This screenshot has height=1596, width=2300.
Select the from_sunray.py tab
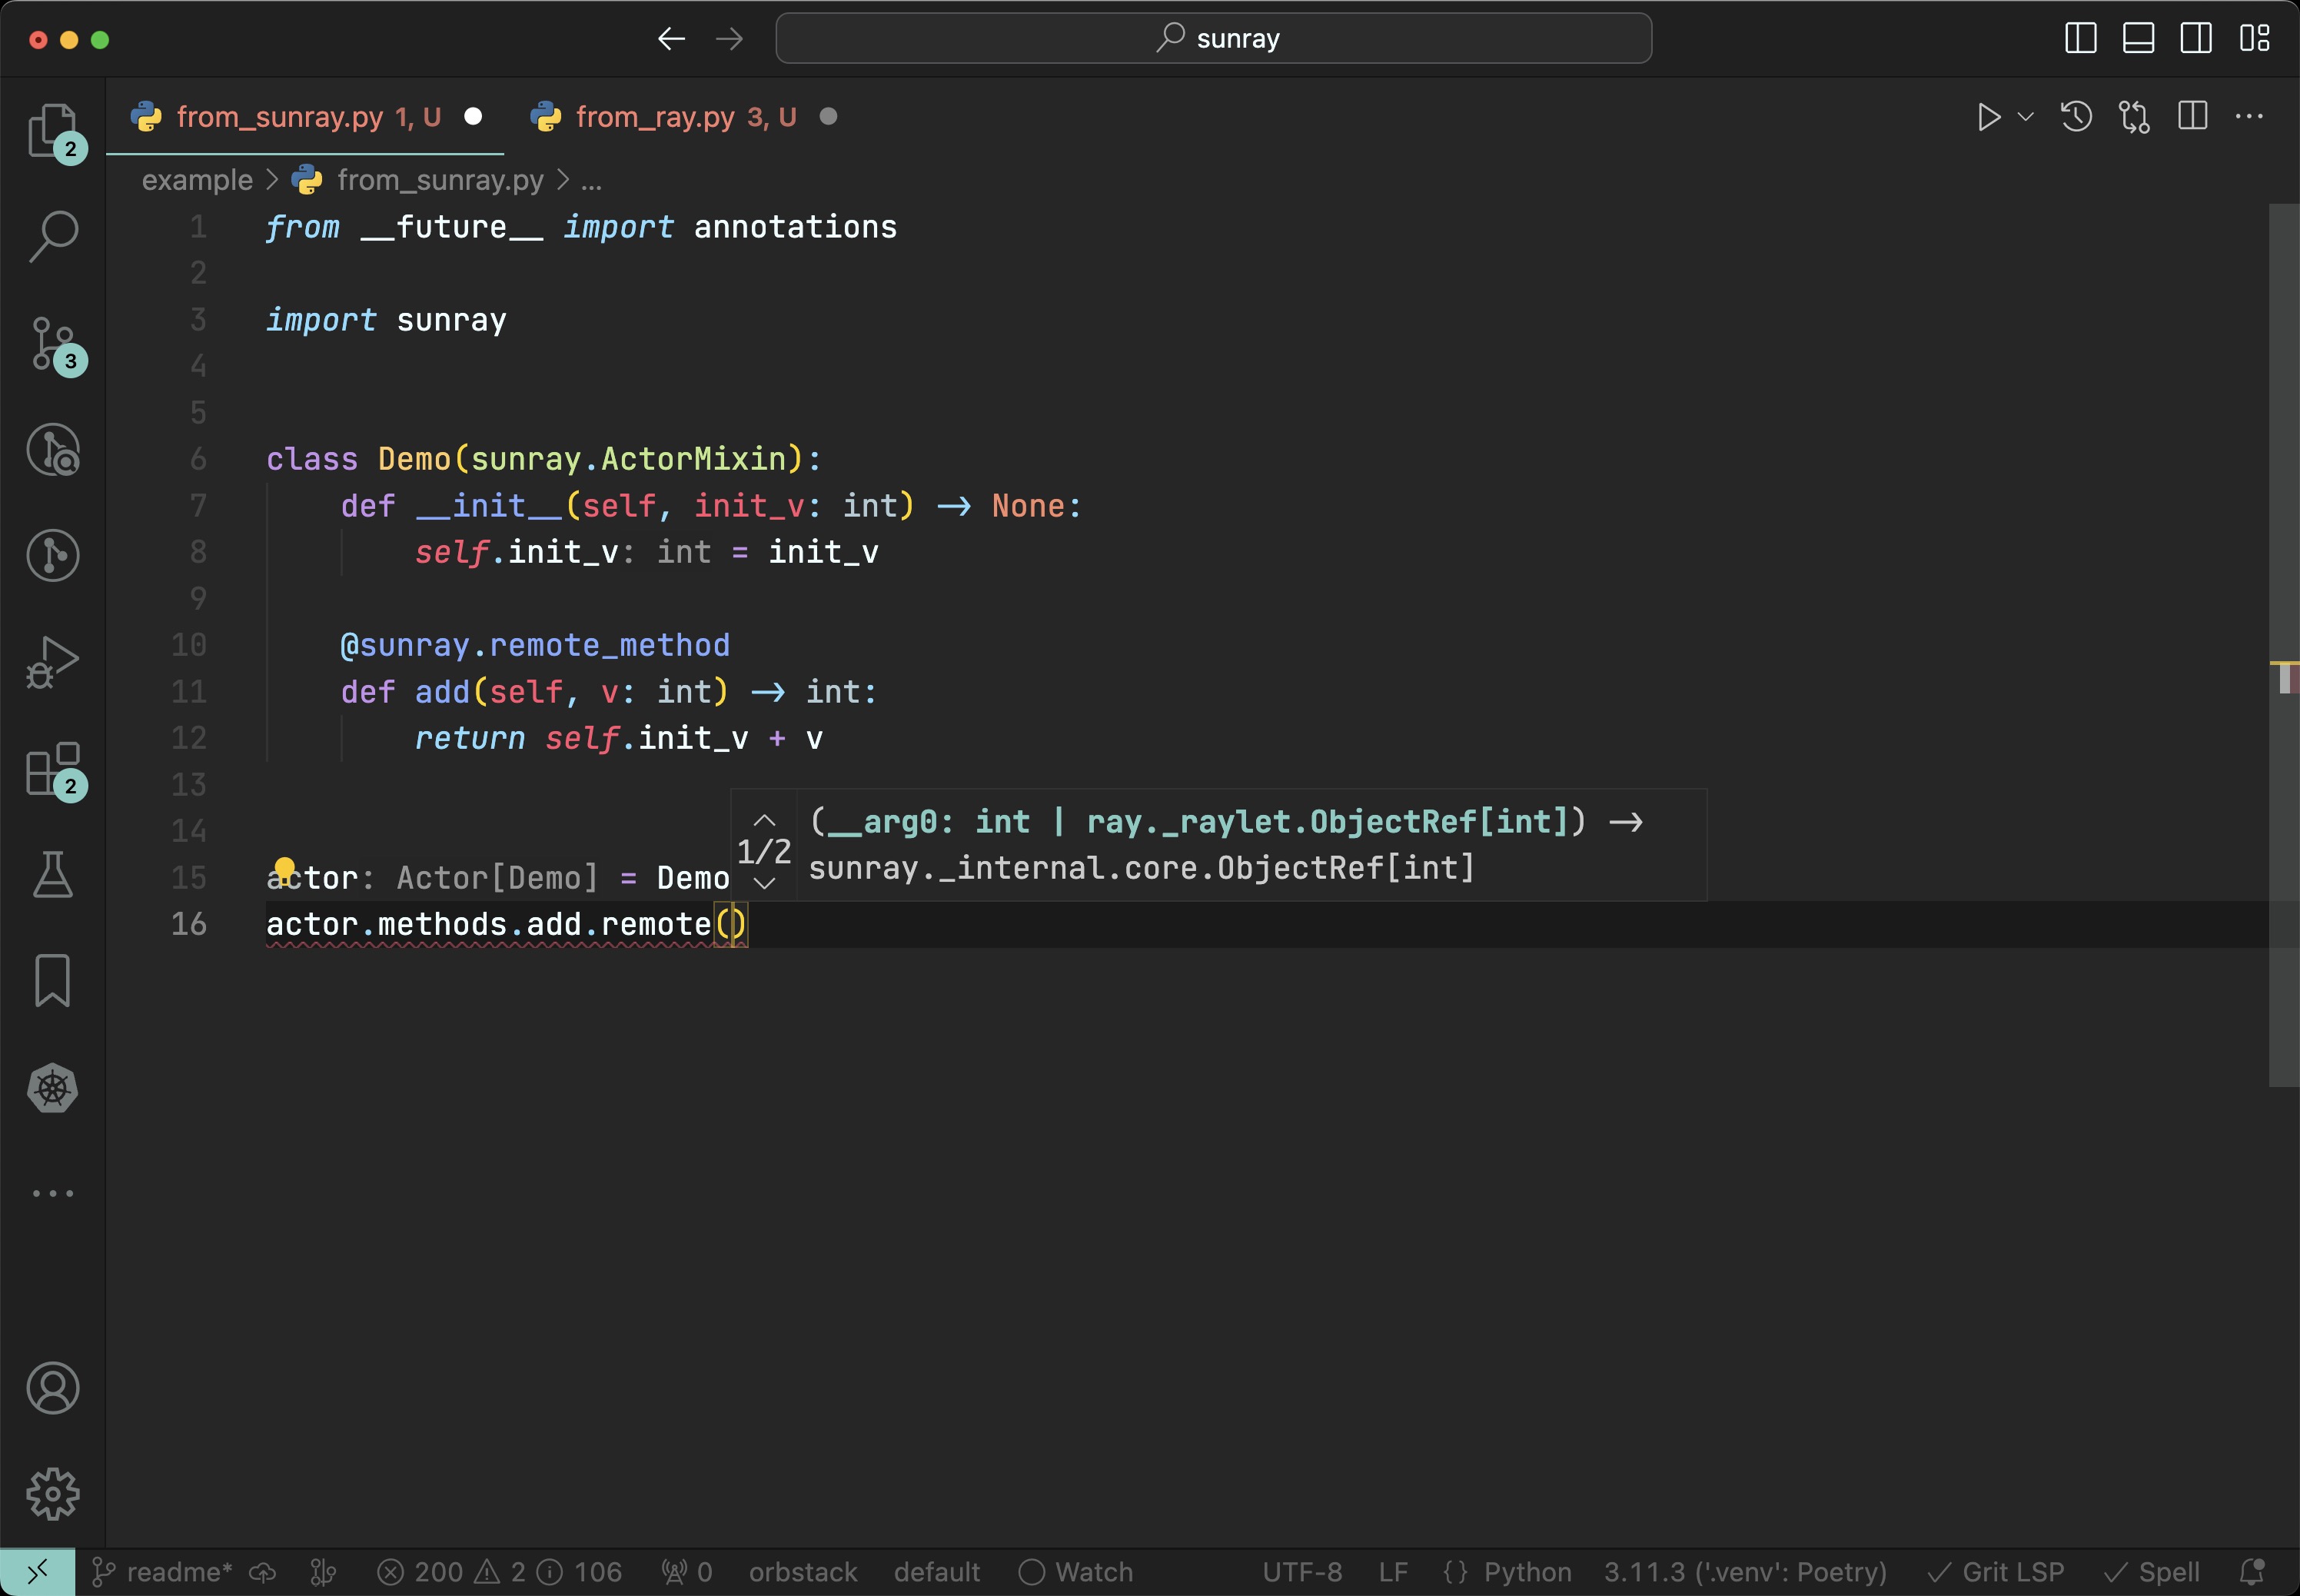coord(280,117)
